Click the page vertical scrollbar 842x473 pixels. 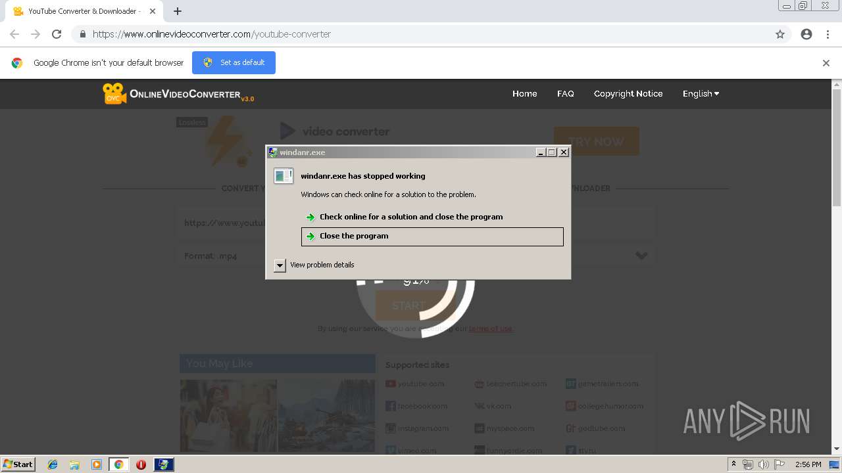click(837, 148)
